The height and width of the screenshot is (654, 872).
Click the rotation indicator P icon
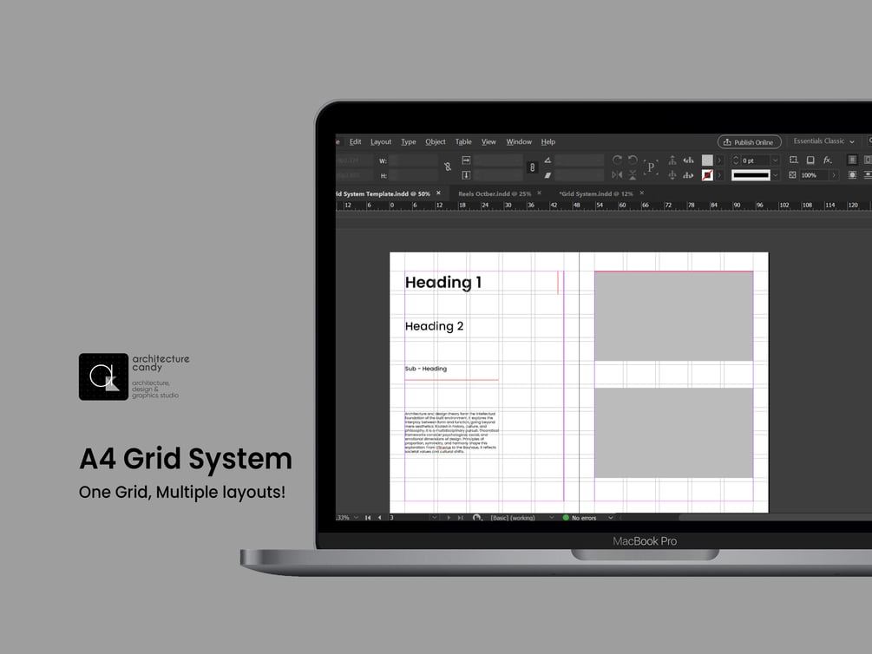click(651, 167)
